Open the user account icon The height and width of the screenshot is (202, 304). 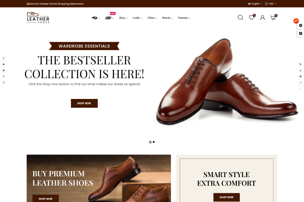click(x=262, y=18)
